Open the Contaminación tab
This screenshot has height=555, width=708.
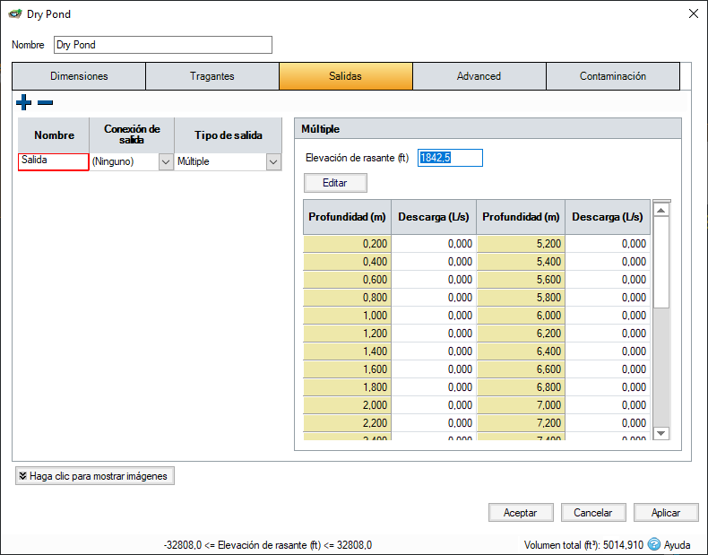coord(613,76)
